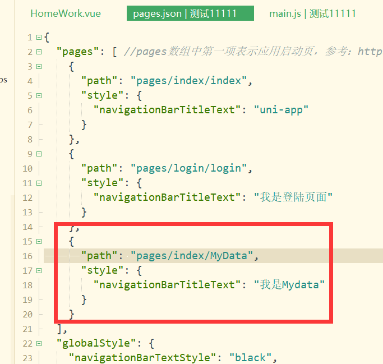This screenshot has height=364, width=383.
Task: Collapse the "style" block on line 17
Action: pos(39,270)
